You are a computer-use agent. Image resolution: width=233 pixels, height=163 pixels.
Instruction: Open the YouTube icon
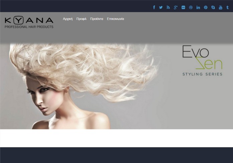[221, 7]
